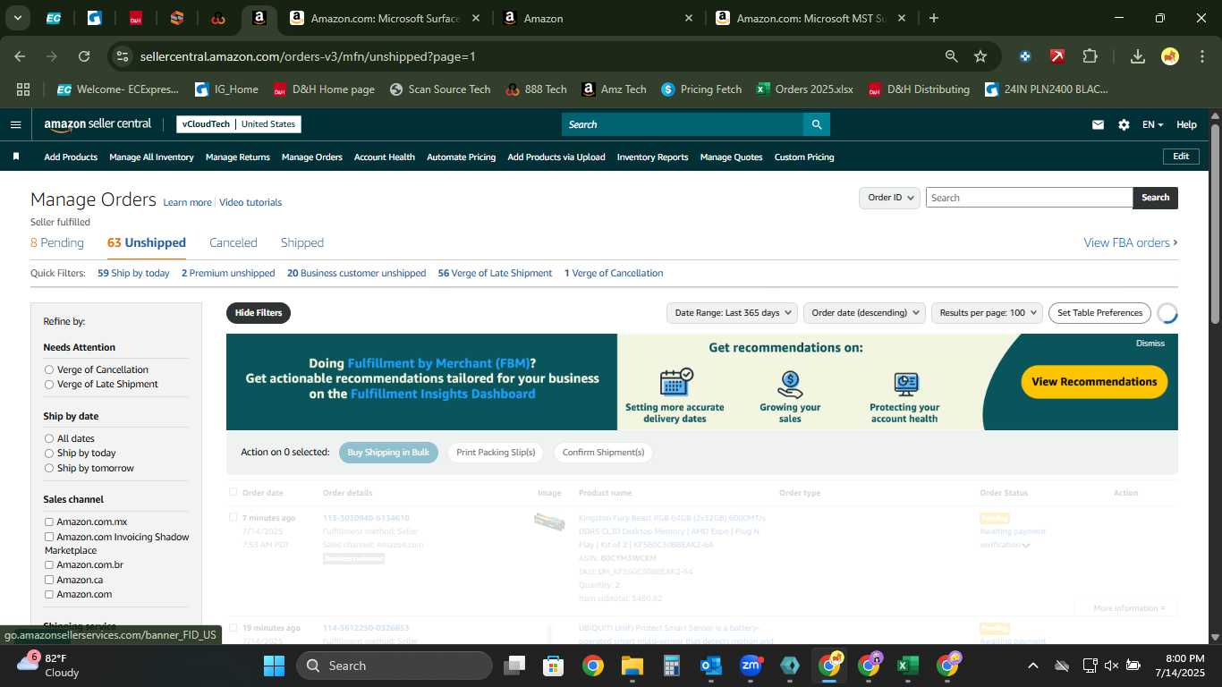Open the browser downloads icon
The width and height of the screenshot is (1222, 687).
pos(1138,56)
